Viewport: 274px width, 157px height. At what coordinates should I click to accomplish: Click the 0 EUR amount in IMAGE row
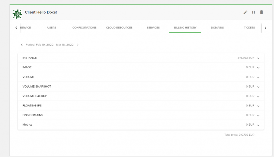pos(250,67)
